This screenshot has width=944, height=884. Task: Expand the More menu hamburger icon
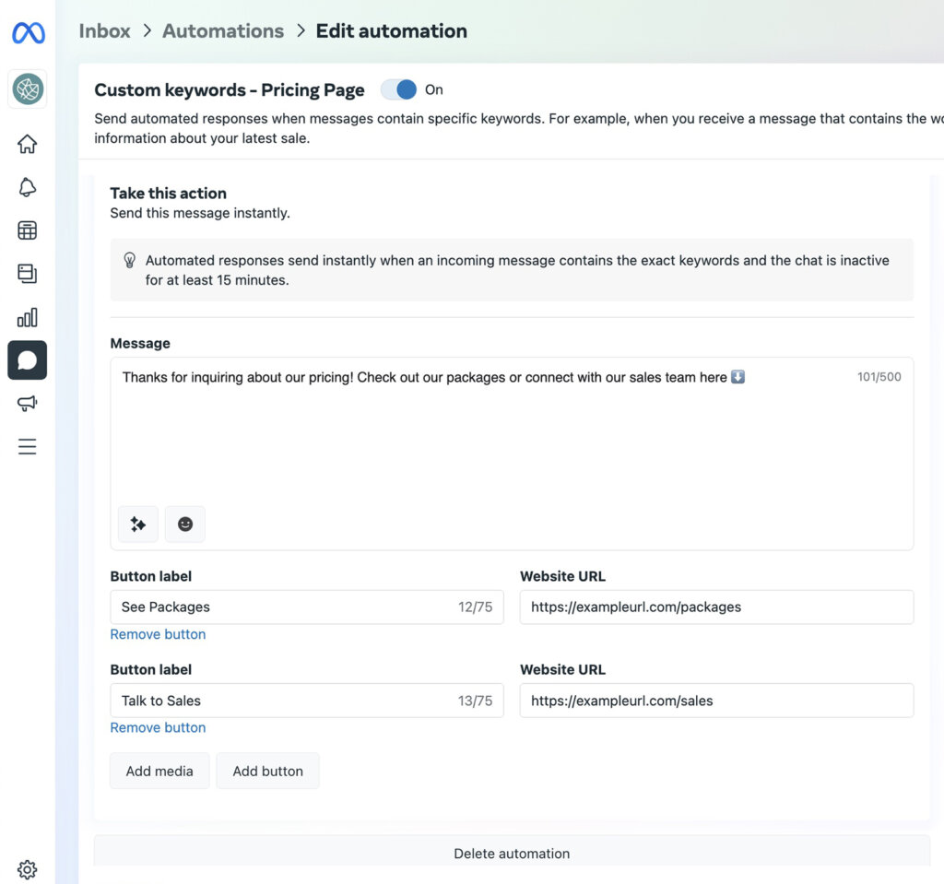pos(27,446)
